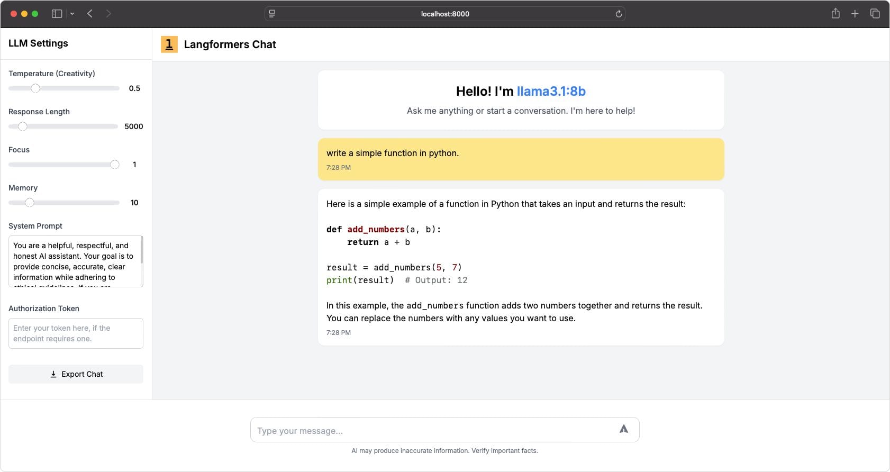Click the 7:28 PM timestamp in yellow message
The image size is (890, 472).
[339, 168]
